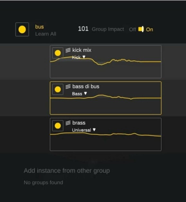Click the kick mix yellow learn circle

(x=58, y=53)
